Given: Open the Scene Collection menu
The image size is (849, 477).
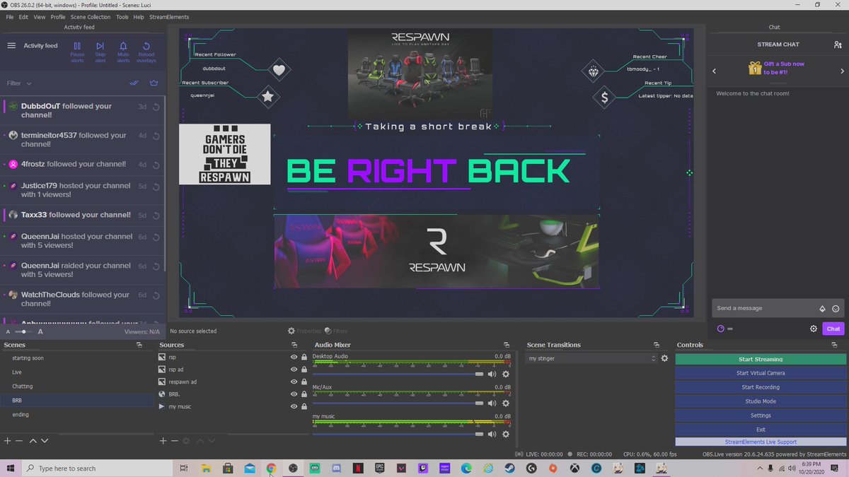Looking at the screenshot, I should point(91,16).
